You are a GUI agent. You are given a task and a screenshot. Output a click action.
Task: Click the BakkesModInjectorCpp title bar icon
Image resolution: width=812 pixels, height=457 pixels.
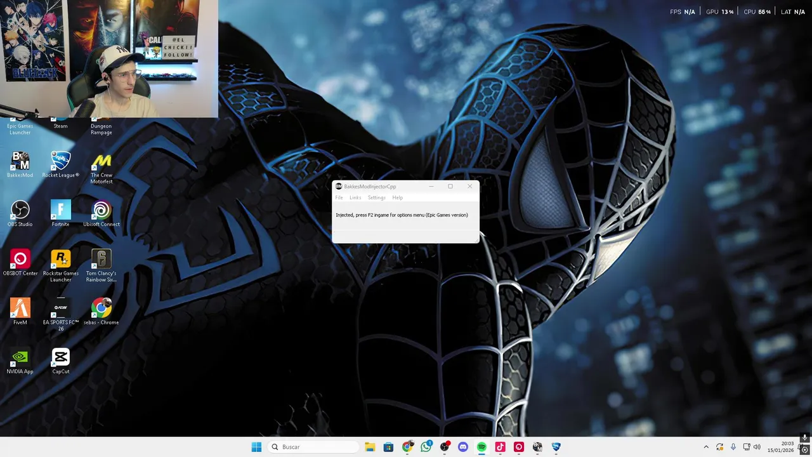(339, 187)
